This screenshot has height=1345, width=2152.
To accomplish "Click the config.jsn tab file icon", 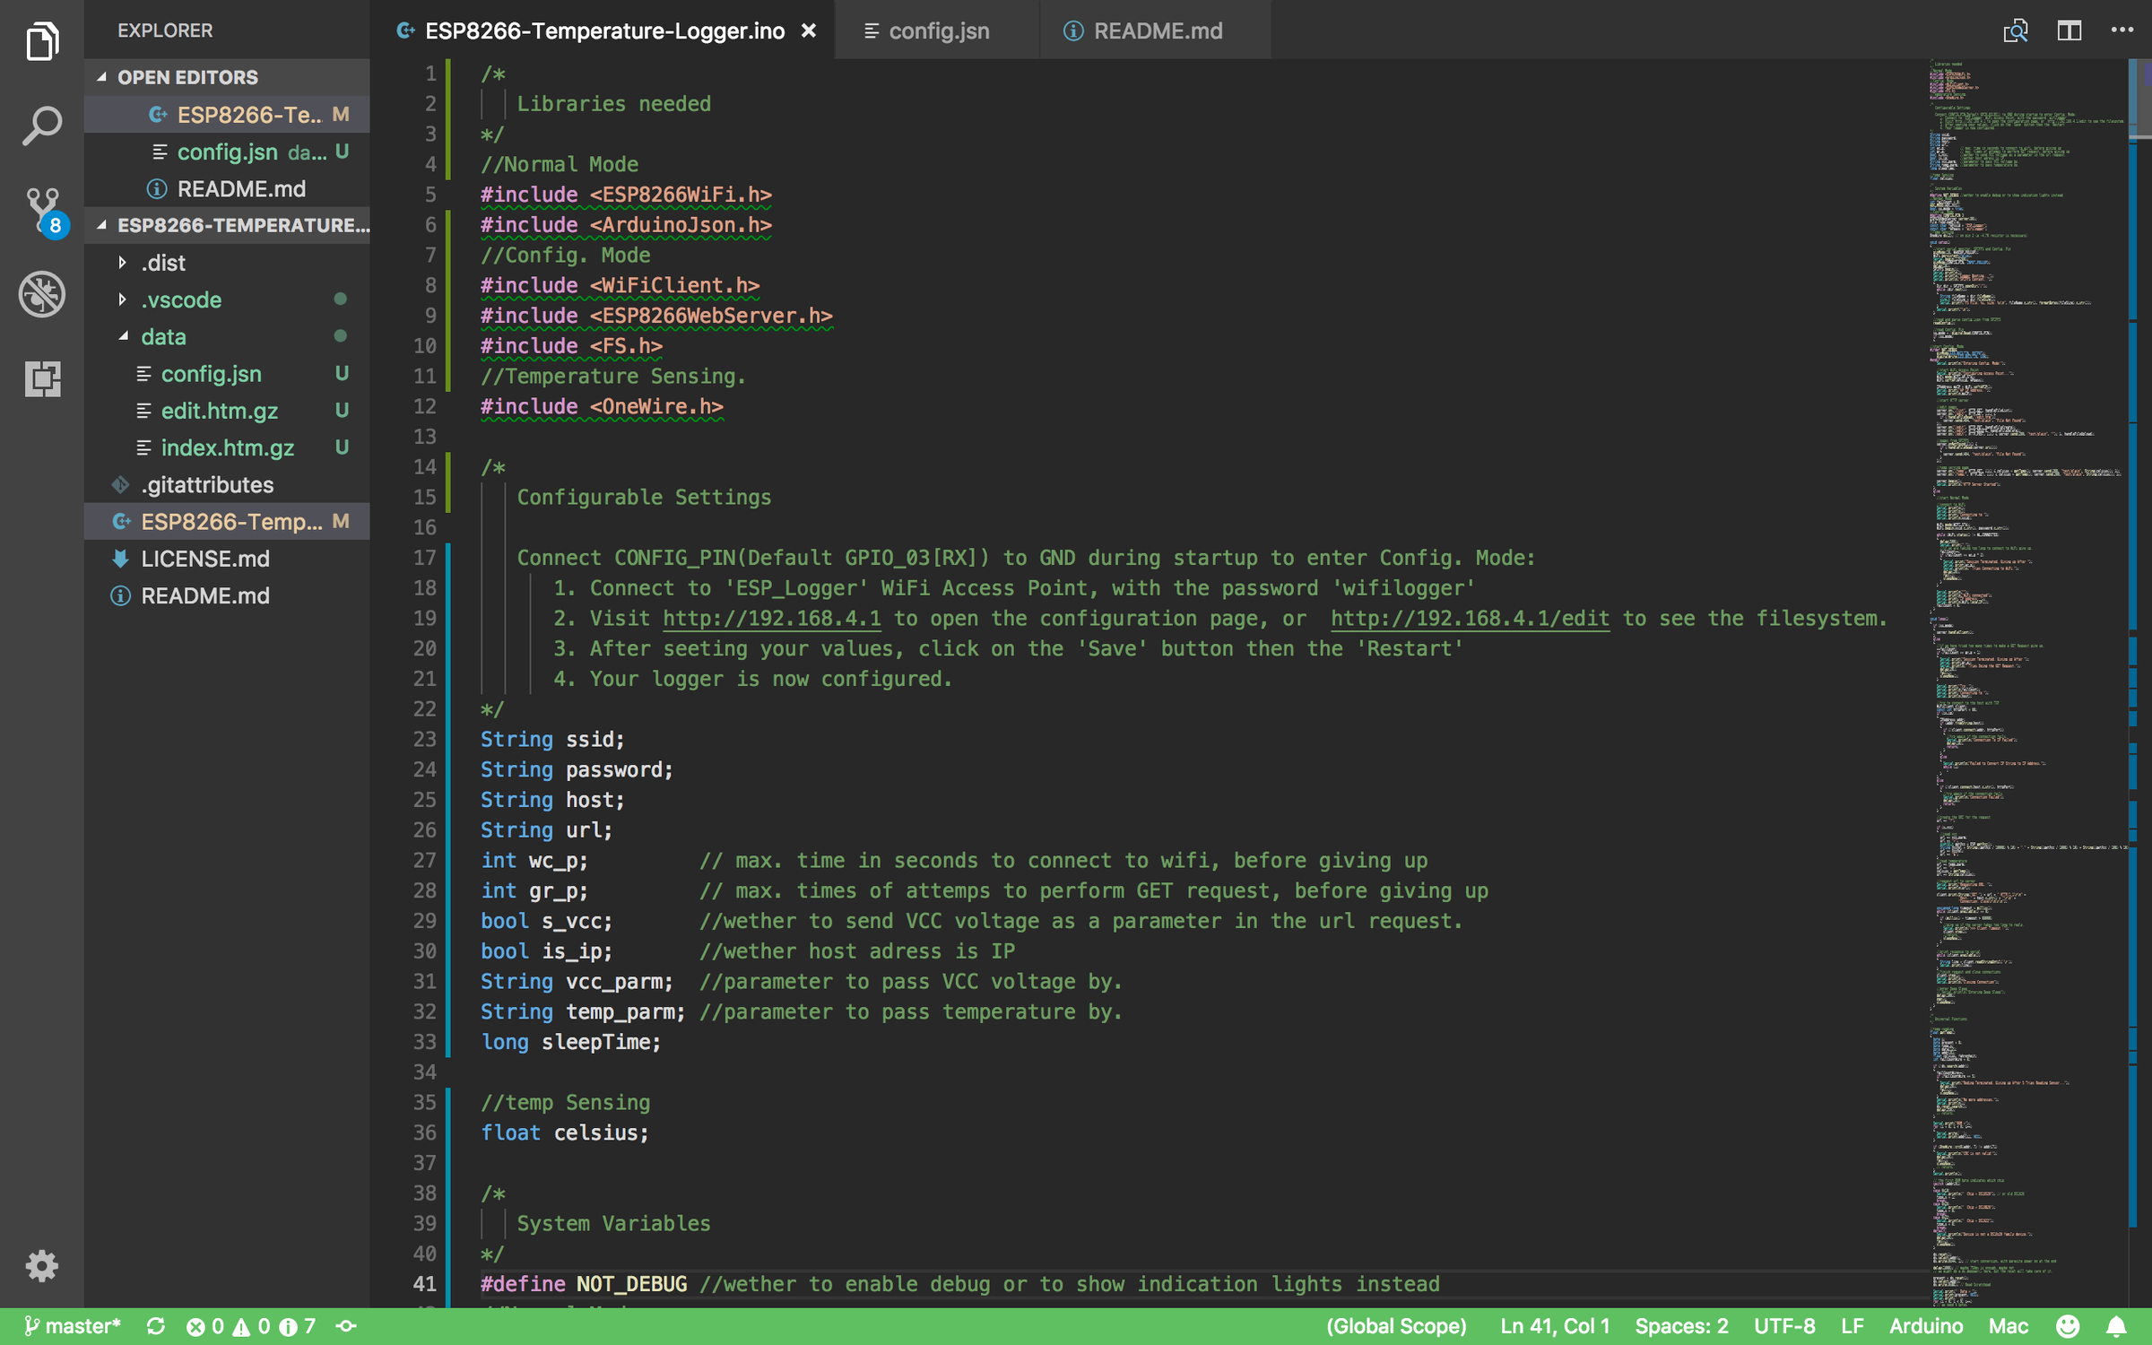I will pyautogui.click(x=870, y=30).
